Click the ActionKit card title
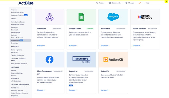 [x=105, y=71]
